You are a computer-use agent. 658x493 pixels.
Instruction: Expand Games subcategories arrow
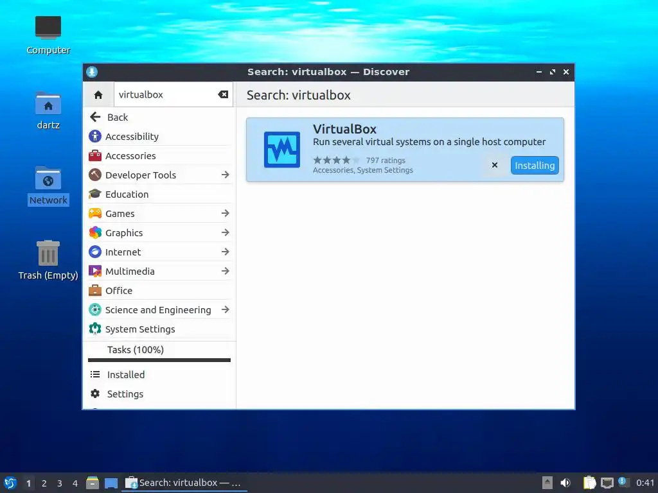pos(226,213)
